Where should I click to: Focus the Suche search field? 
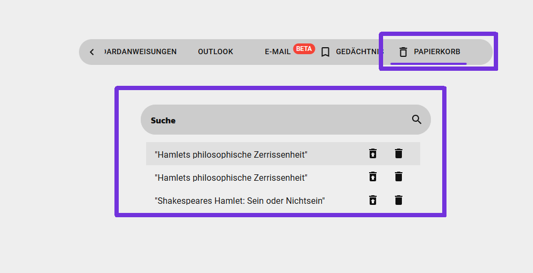pos(274,120)
